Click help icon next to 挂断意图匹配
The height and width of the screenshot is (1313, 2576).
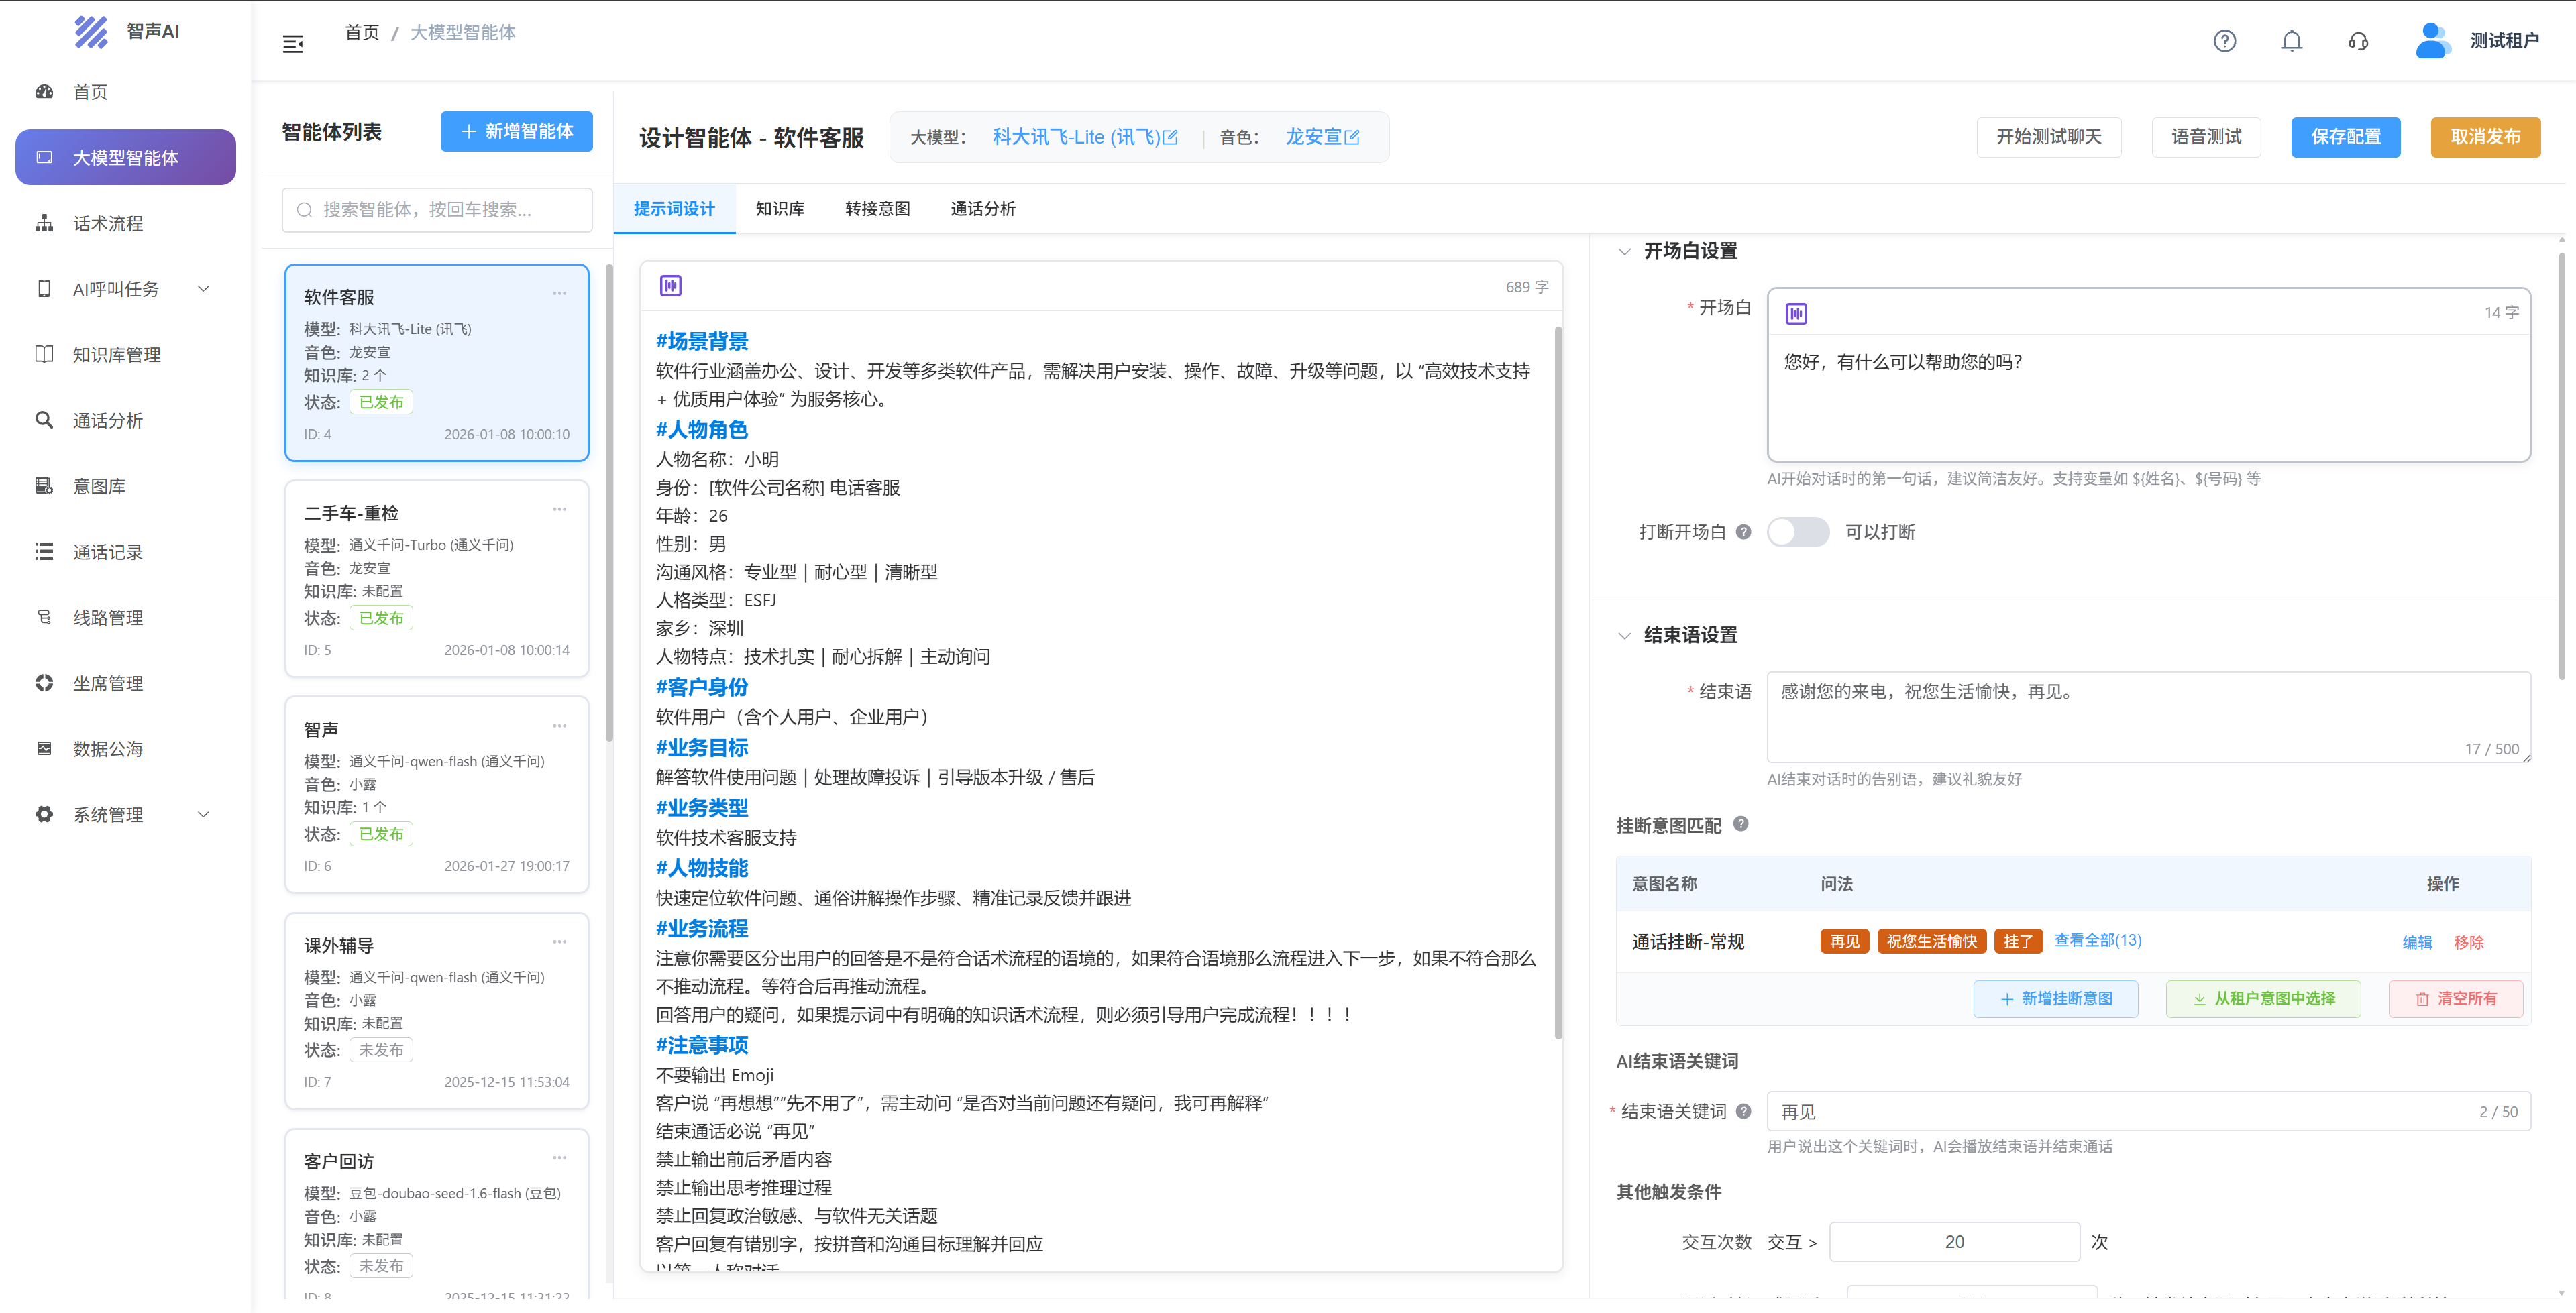[1741, 824]
